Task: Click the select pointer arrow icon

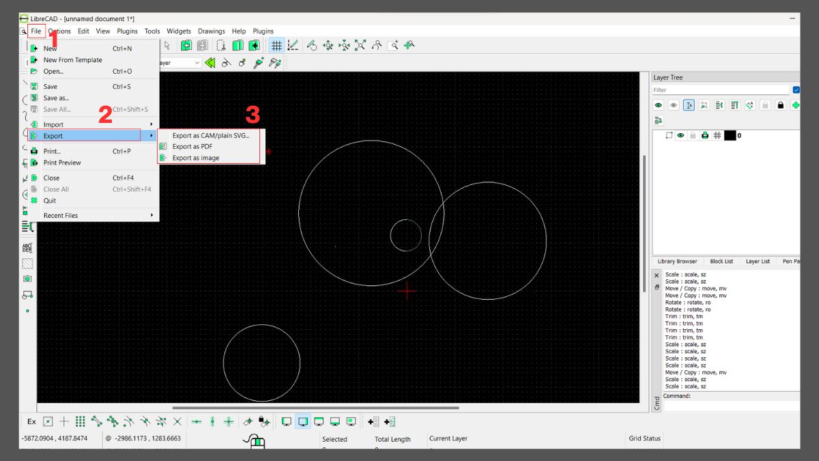Action: pyautogui.click(x=167, y=45)
